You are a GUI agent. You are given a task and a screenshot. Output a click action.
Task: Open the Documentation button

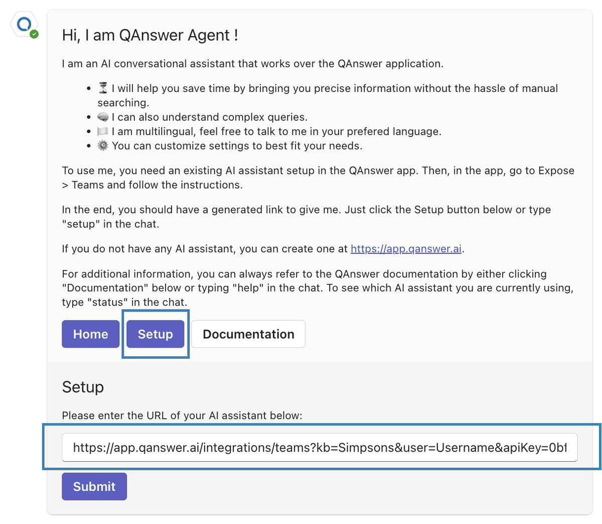pyautogui.click(x=248, y=334)
